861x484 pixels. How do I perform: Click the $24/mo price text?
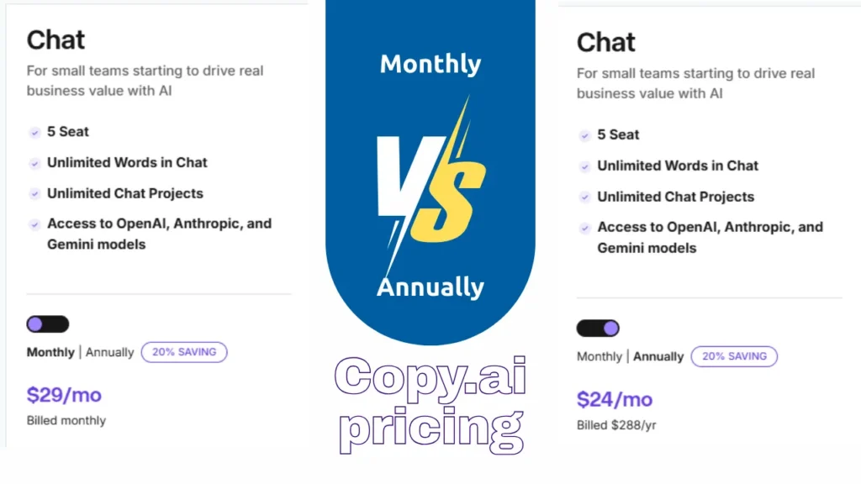point(615,399)
